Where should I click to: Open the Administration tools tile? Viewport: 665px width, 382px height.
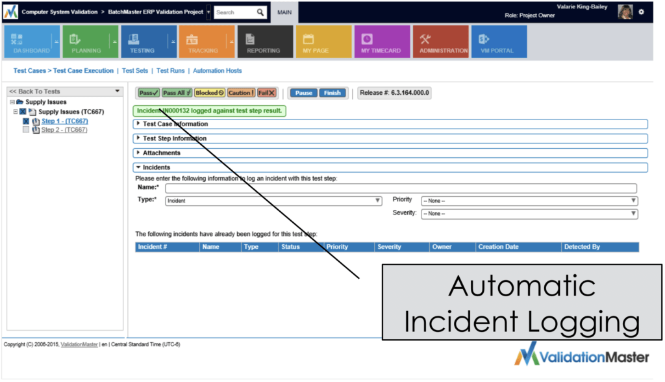pyautogui.click(x=441, y=42)
